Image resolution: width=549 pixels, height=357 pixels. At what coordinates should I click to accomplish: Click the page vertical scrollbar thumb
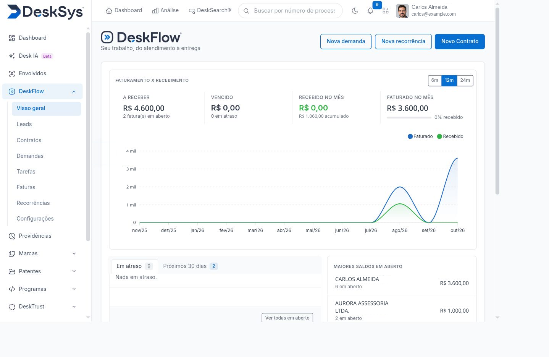(497, 101)
